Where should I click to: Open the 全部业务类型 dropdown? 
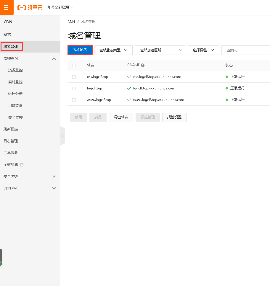(113, 50)
